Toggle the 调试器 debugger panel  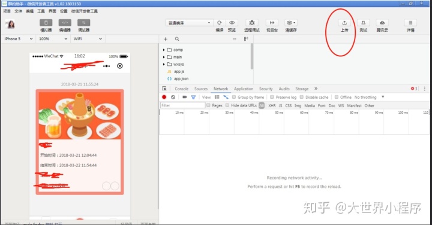(84, 23)
